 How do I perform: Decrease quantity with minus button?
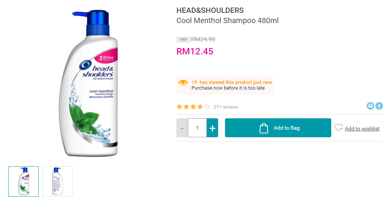click(182, 128)
